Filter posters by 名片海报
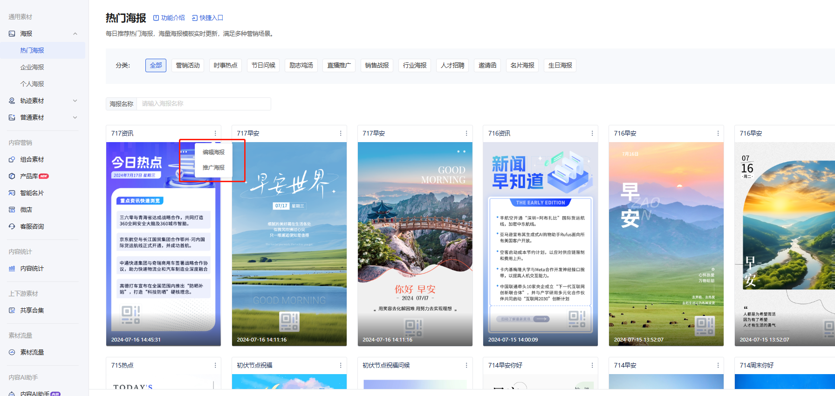 click(x=522, y=65)
